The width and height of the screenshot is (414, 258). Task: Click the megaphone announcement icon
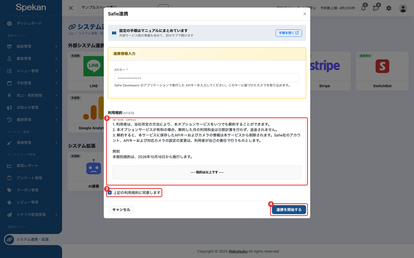point(9,108)
